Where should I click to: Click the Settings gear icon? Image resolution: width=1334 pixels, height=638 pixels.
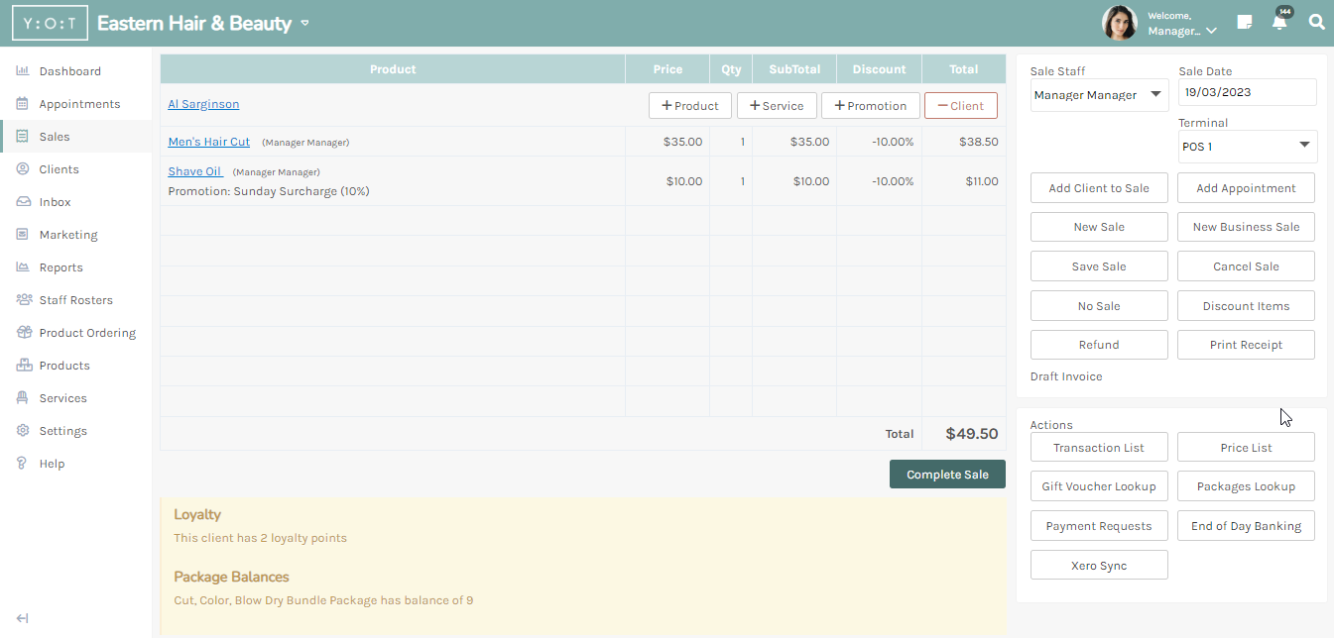coord(23,431)
